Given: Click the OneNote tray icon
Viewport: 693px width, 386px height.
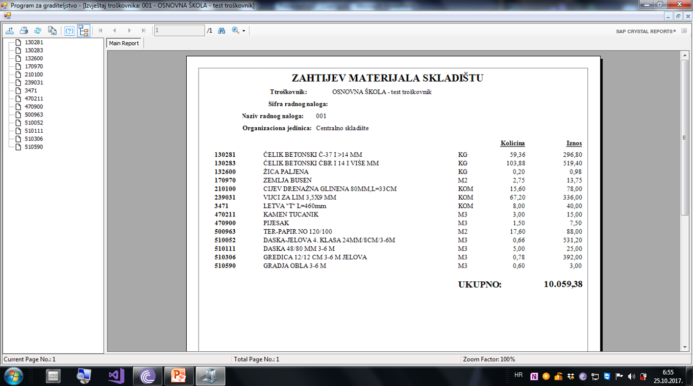Looking at the screenshot, I should pos(534,377).
